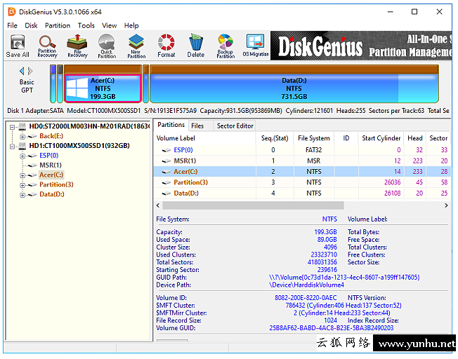The height and width of the screenshot is (359, 458).
Task: Click the Delete partition icon
Action: 196,46
